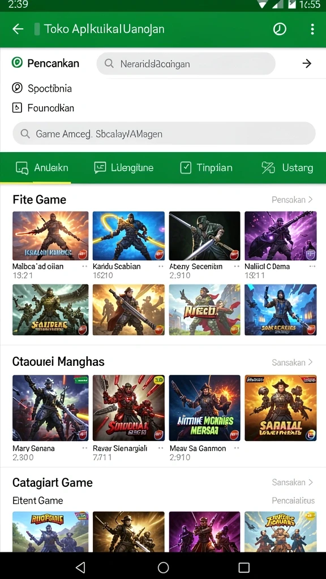Open options dots for Kaidu Scabian
The width and height of the screenshot is (326, 579).
161,266
